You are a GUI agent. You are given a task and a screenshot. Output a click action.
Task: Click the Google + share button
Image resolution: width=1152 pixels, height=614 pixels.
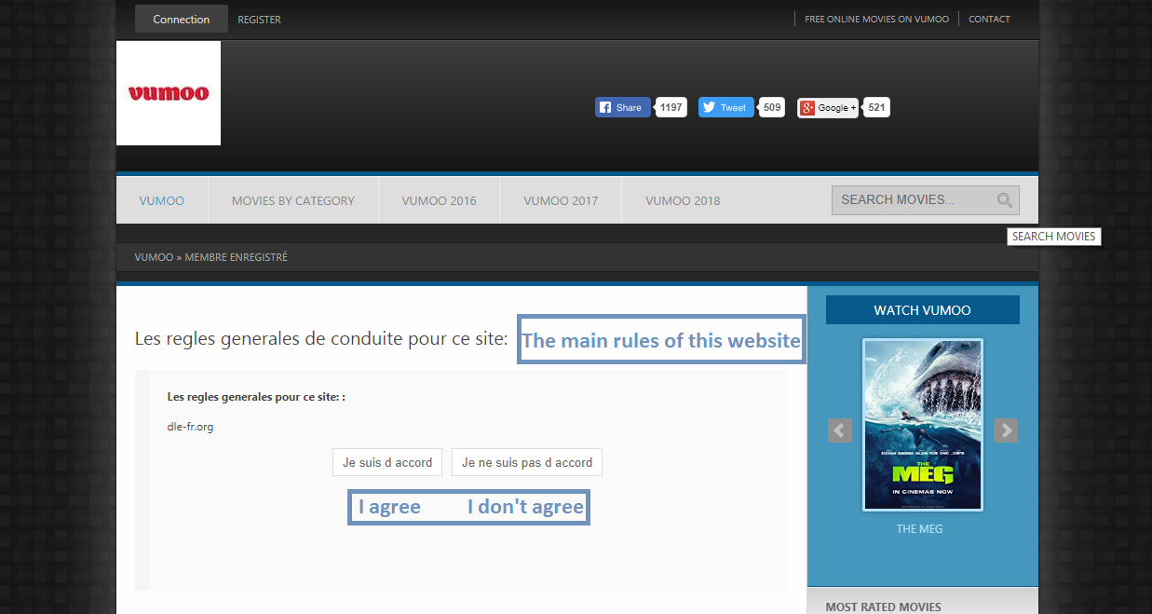point(828,107)
